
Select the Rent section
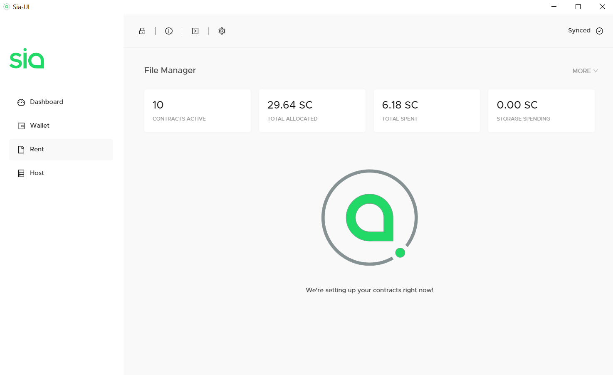tap(61, 150)
